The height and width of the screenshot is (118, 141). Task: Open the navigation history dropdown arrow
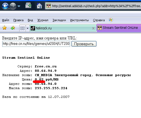coord(19,6)
